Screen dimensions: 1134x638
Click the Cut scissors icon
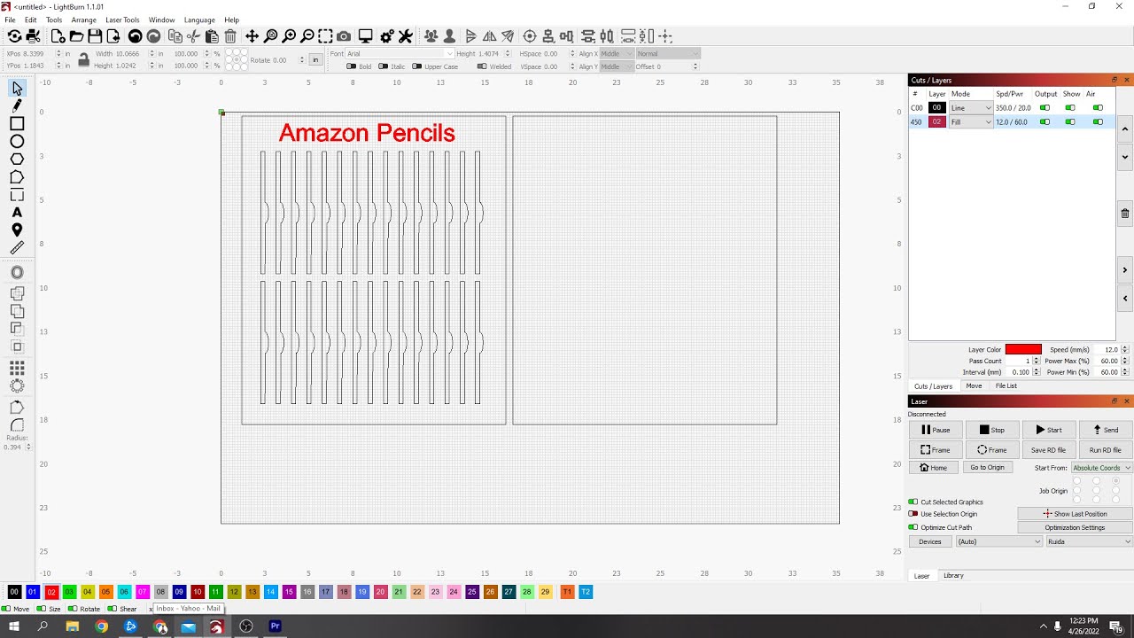coord(193,36)
